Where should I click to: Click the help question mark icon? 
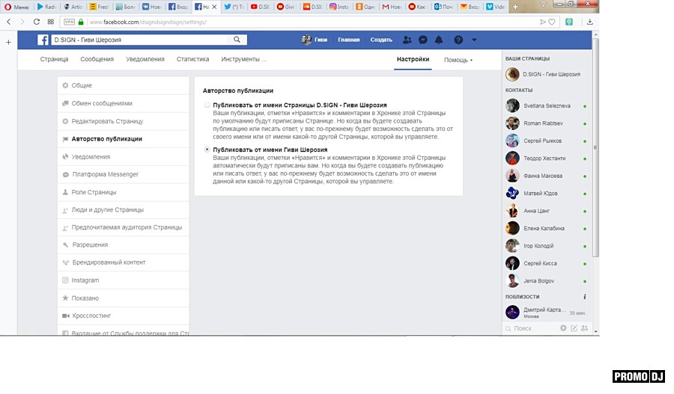[x=458, y=40]
